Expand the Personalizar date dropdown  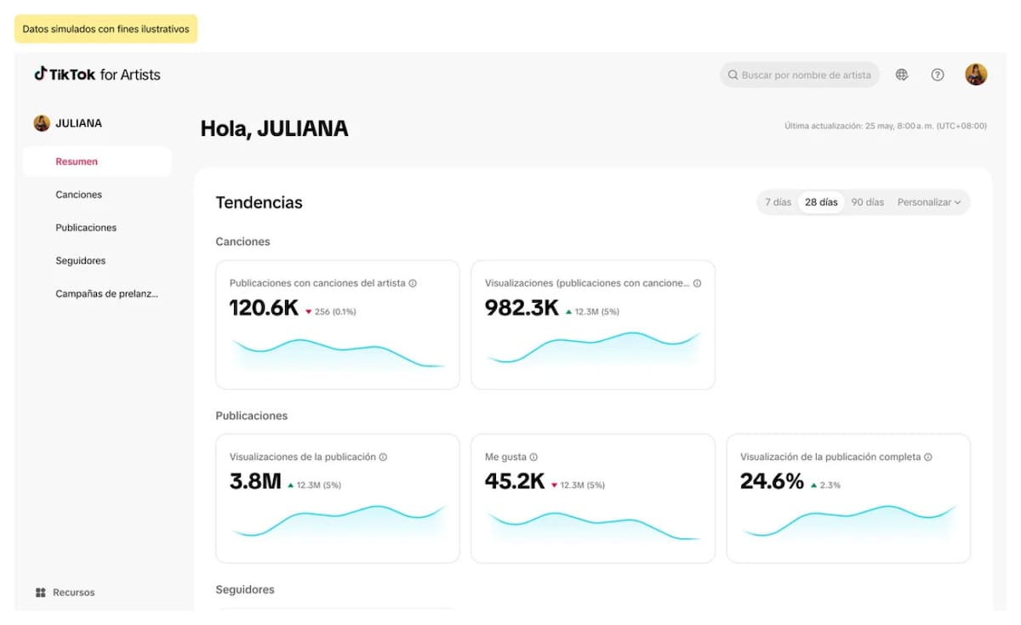pos(929,202)
